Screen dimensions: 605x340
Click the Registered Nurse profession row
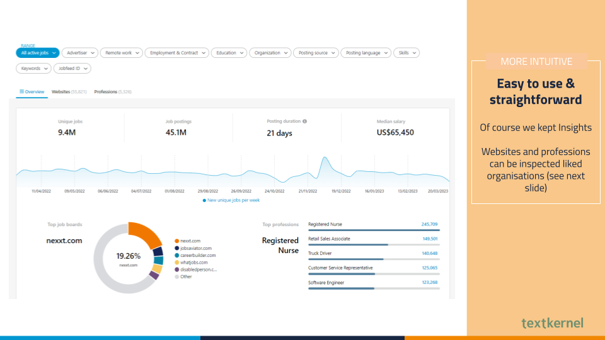pyautogui.click(x=372, y=225)
